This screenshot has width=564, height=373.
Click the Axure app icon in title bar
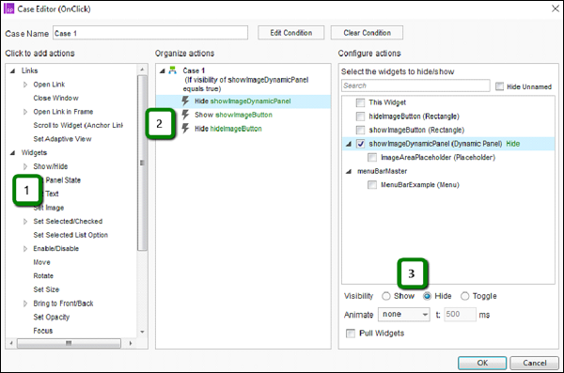coord(8,8)
